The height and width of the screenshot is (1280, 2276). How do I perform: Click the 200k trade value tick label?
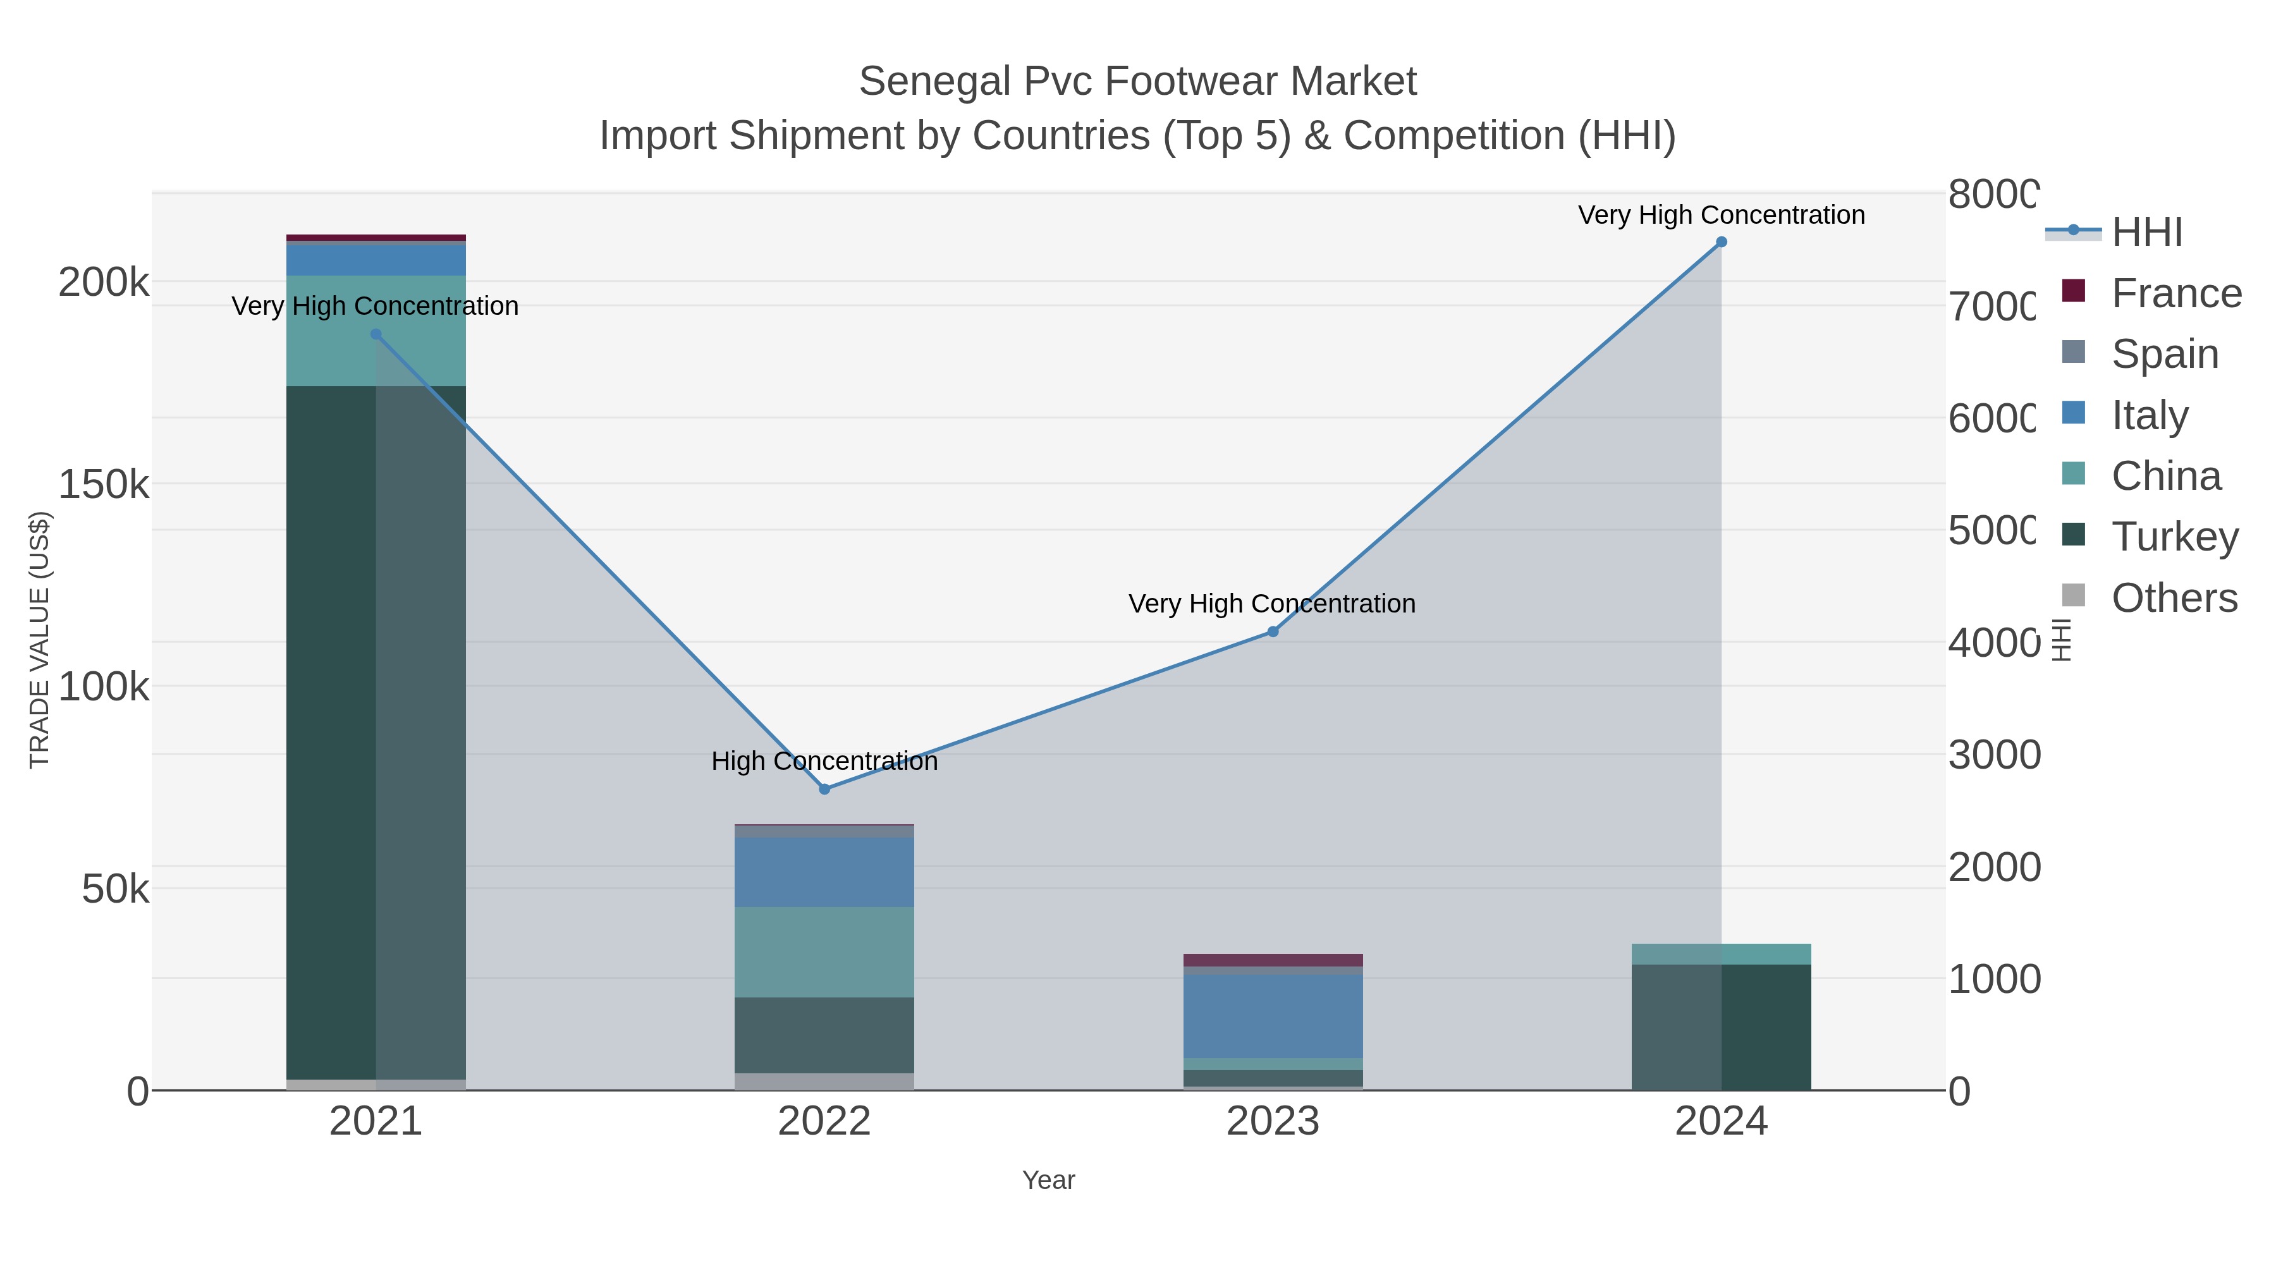click(x=104, y=283)
